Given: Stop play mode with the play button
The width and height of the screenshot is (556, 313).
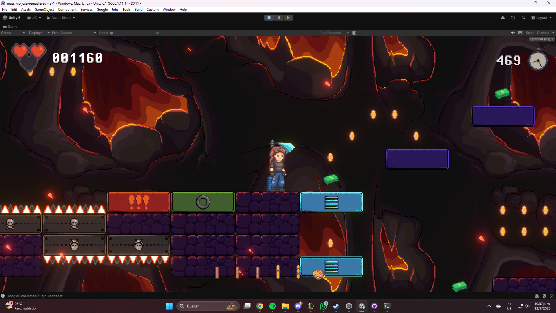Looking at the screenshot, I should tap(269, 18).
